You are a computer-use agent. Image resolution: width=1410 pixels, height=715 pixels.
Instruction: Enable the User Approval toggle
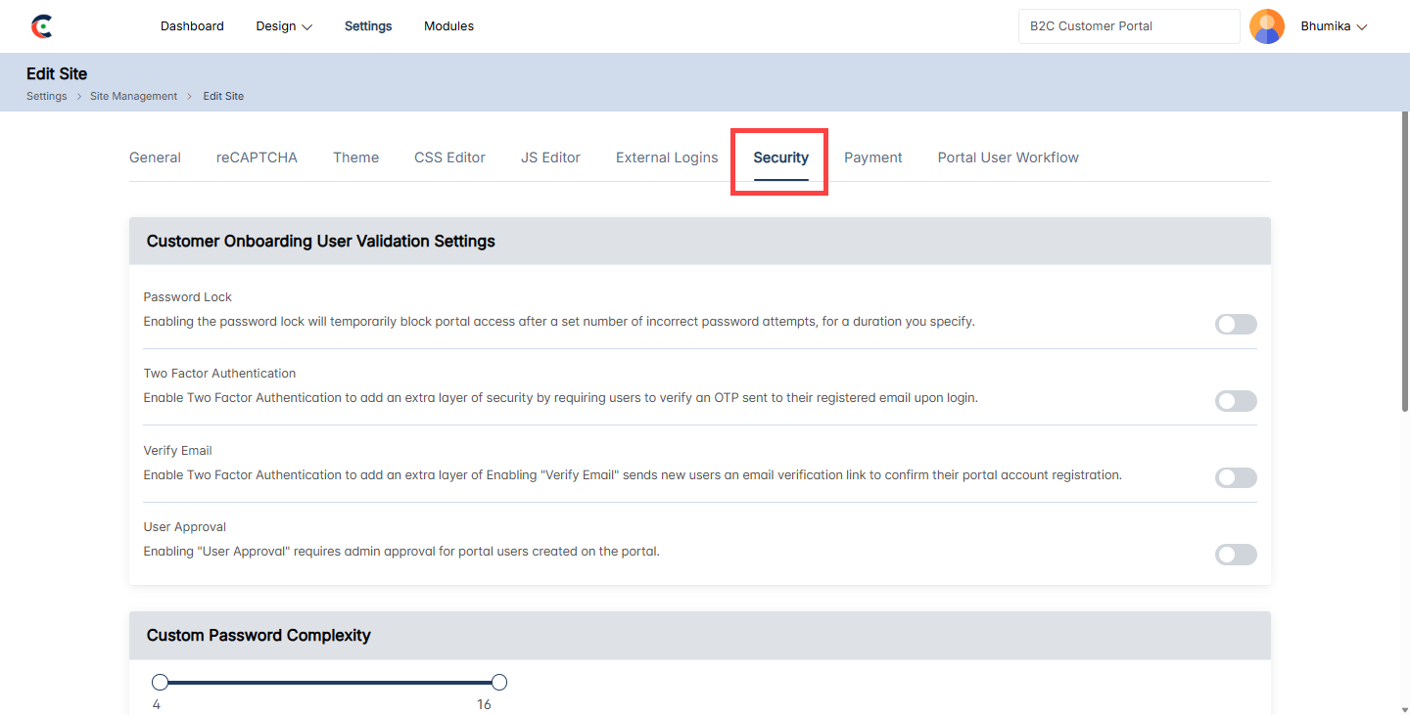(1235, 555)
